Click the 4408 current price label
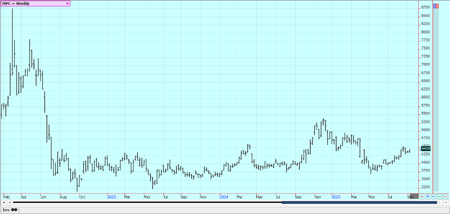Viewport: 450px width, 214px height. point(425,148)
